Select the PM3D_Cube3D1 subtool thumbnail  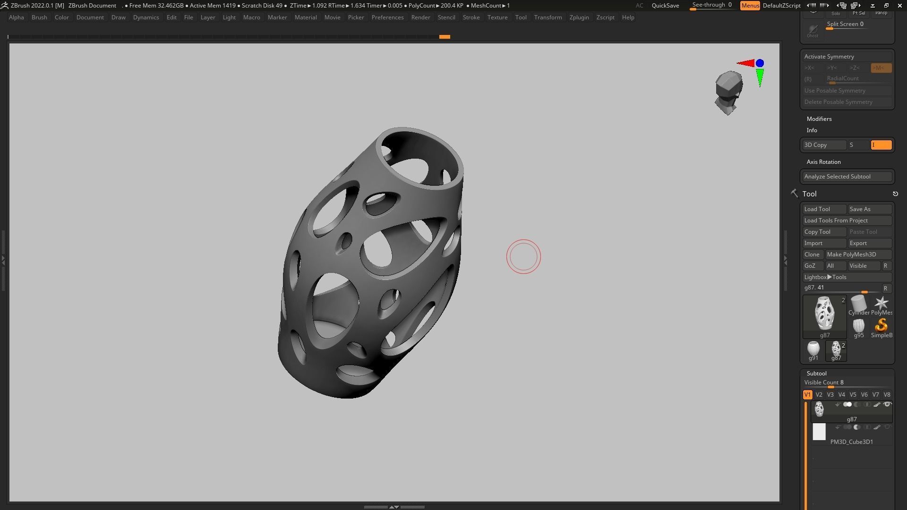[x=819, y=432]
